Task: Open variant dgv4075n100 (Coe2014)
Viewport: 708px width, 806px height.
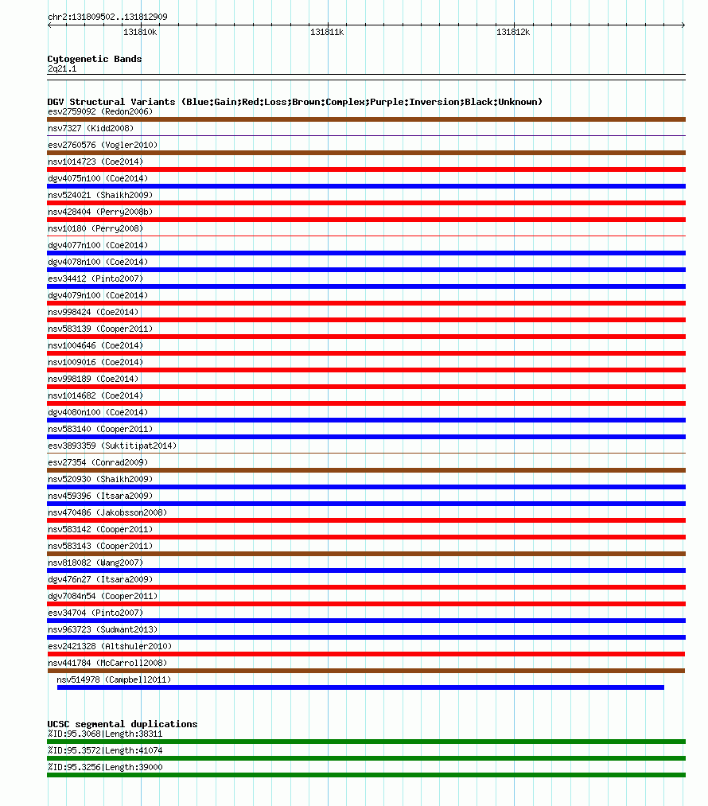Action: pyautogui.click(x=98, y=178)
